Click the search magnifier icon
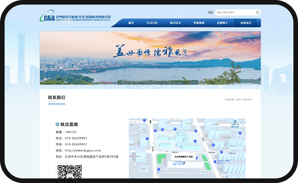This screenshot has width=298, height=183. coord(258,12)
